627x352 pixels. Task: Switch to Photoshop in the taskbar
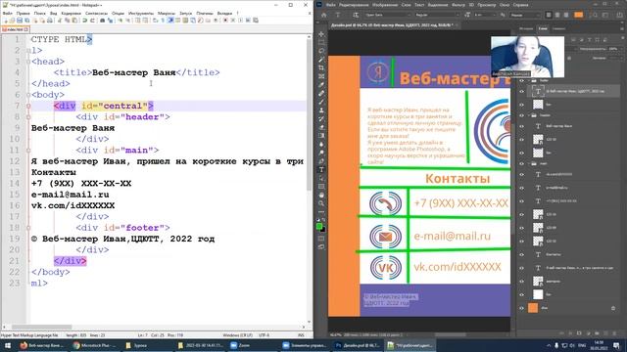tap(358, 345)
